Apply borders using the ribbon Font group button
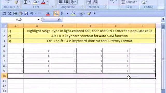The width and height of the screenshot is (166, 93). point(25,2)
